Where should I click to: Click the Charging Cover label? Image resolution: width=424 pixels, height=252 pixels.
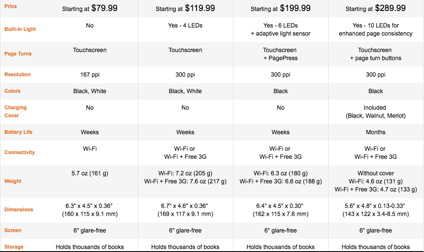click(15, 111)
